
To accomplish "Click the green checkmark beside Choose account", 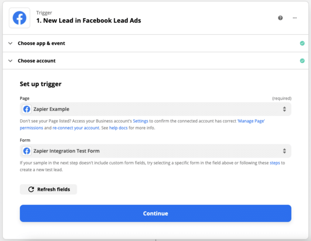I will (302, 61).
